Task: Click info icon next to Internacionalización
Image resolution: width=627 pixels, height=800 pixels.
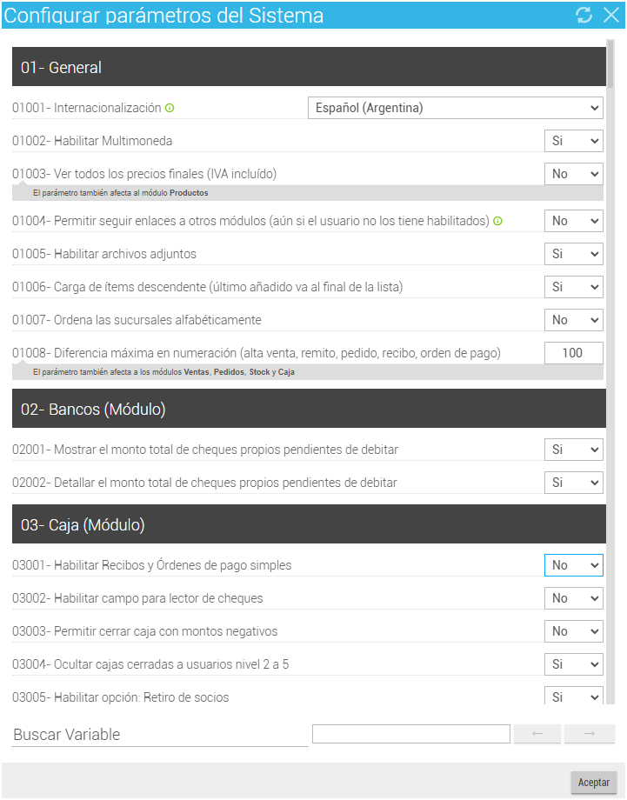Action: point(170,108)
